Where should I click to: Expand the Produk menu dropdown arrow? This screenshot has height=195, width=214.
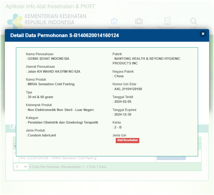(146, 28)
